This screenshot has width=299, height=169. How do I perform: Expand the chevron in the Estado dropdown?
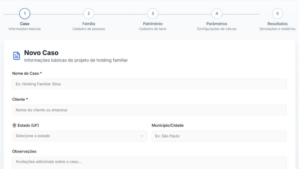coord(142,136)
